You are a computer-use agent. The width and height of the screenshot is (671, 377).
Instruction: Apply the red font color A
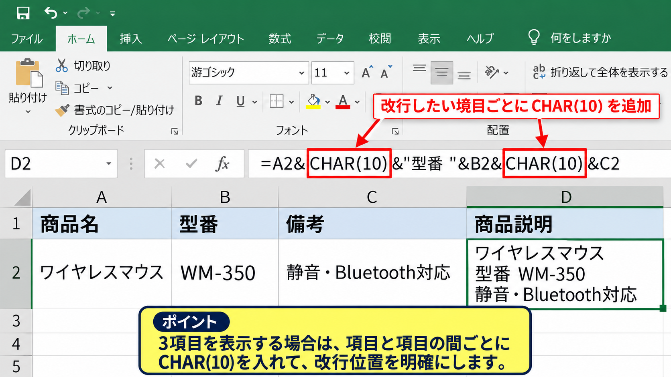pos(343,101)
